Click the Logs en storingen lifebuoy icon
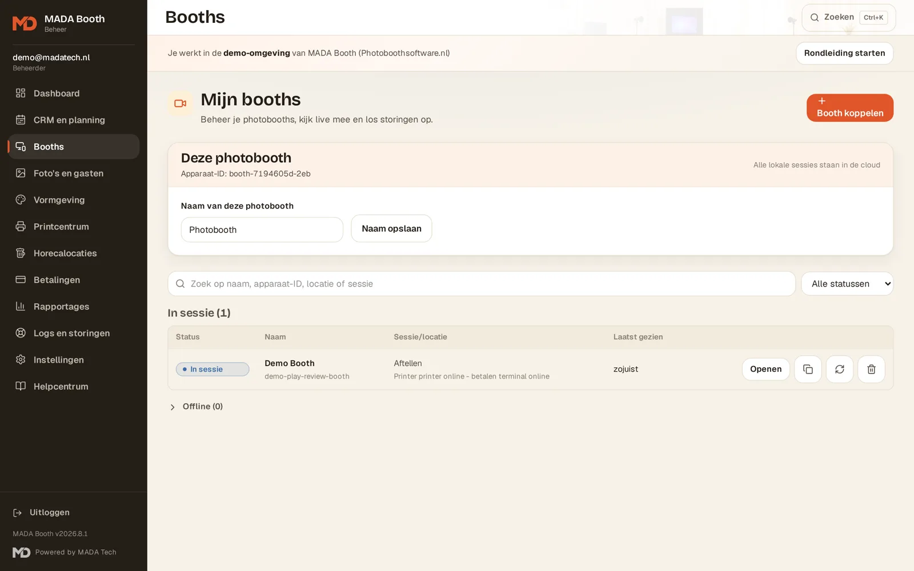This screenshot has height=571, width=914. (x=21, y=333)
